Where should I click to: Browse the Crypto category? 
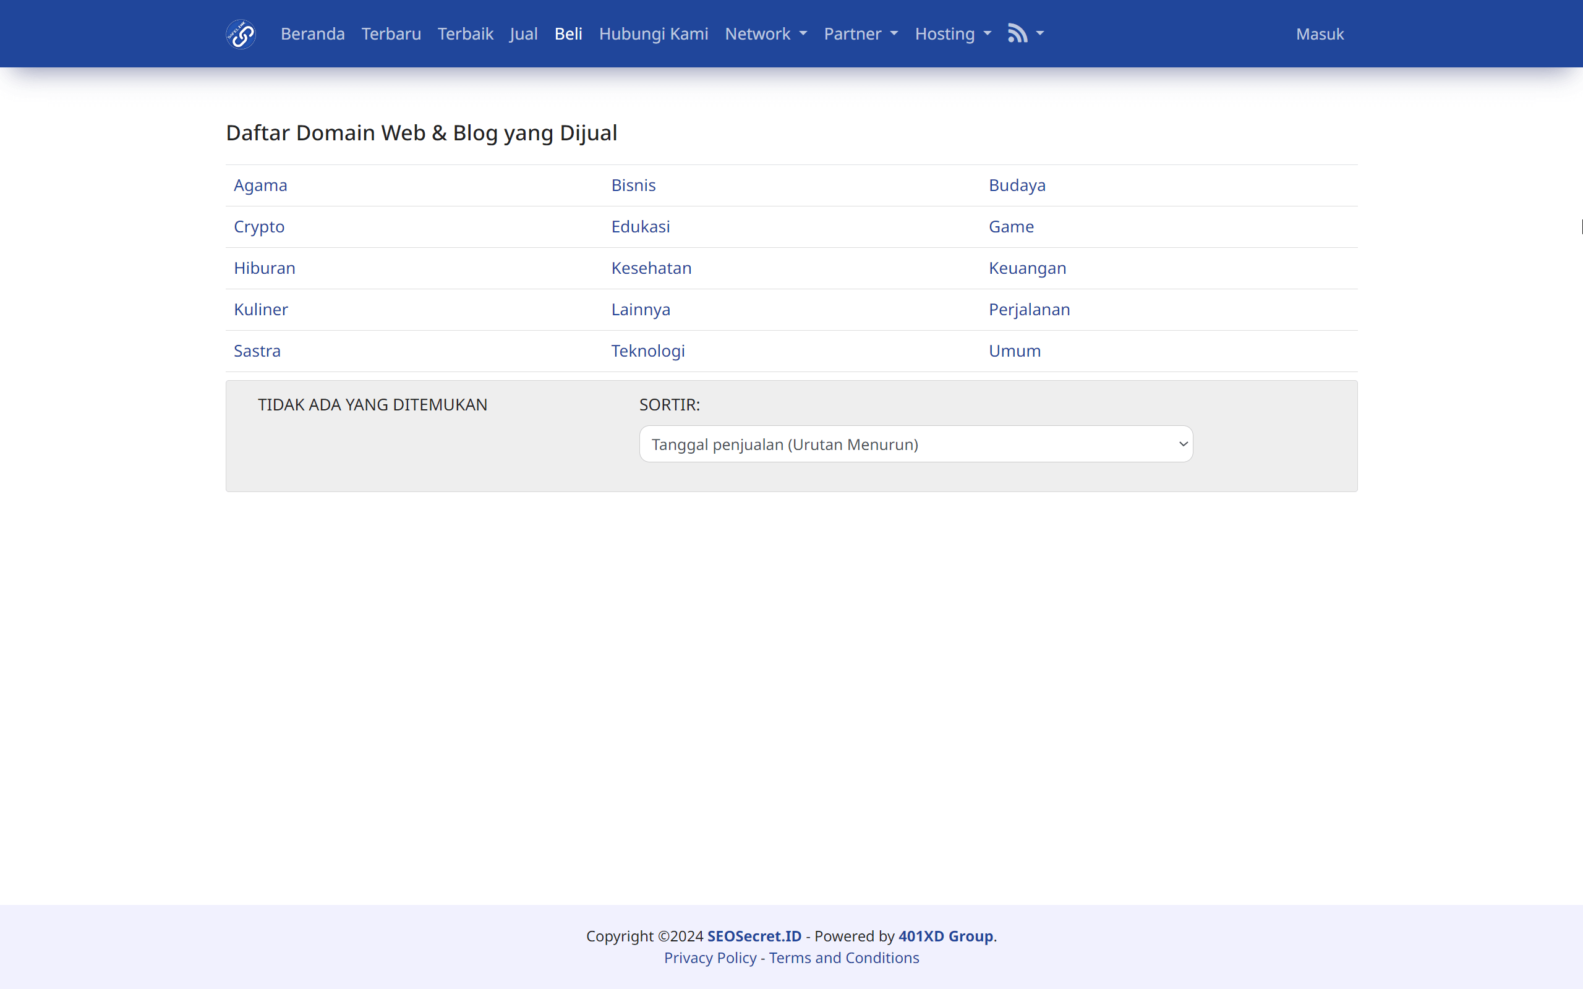(259, 226)
